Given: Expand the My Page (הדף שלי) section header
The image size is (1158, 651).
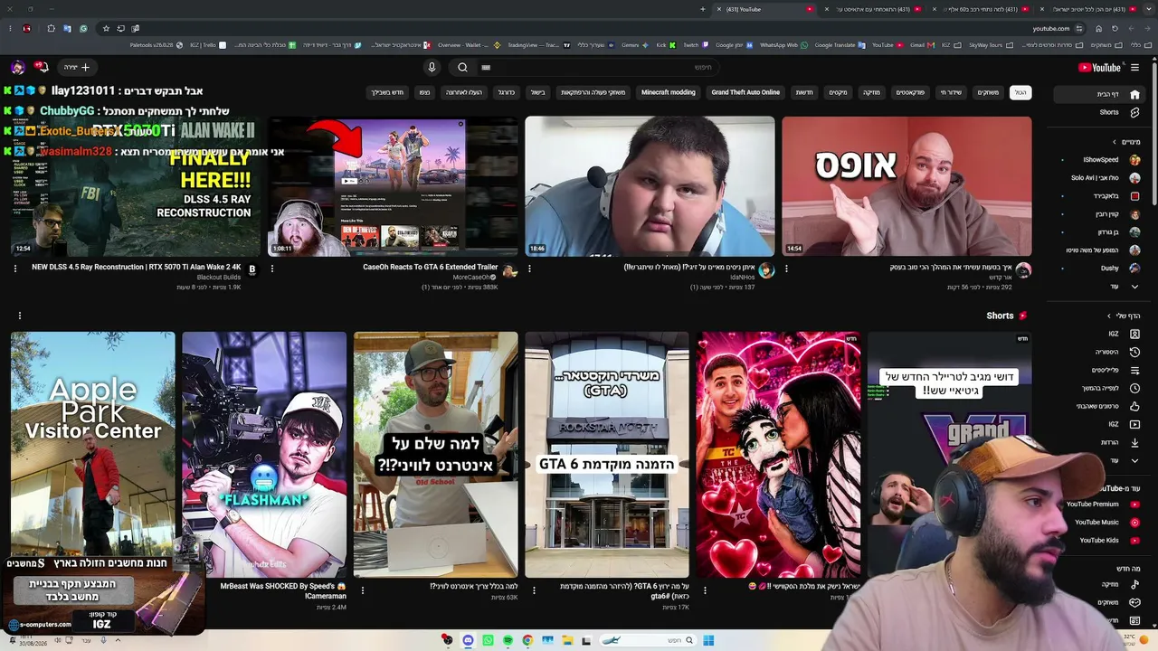Looking at the screenshot, I should click(1125, 316).
